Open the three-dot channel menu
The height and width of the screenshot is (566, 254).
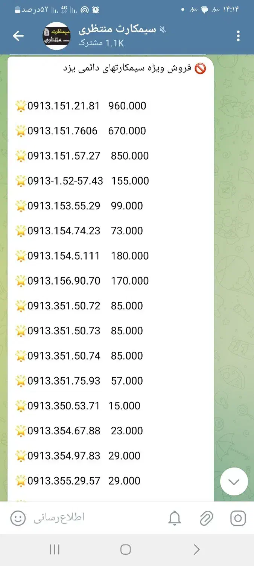coord(238,36)
